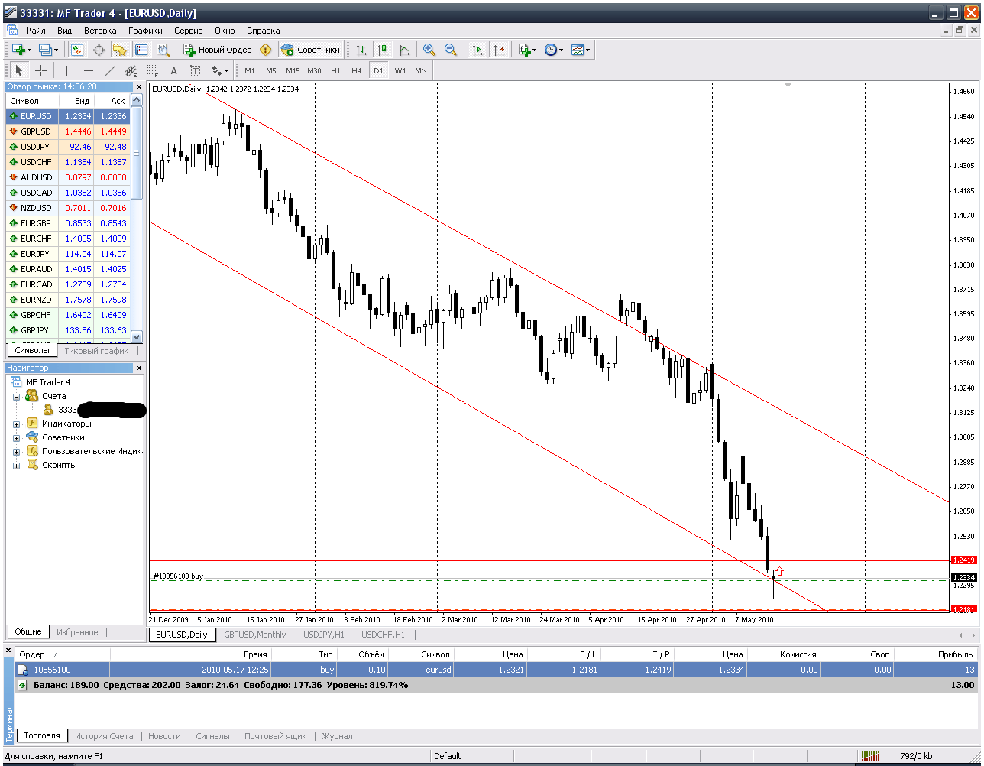Viewport: 984px width, 766px height.
Task: Select the text annotation tool
Action: coord(174,70)
